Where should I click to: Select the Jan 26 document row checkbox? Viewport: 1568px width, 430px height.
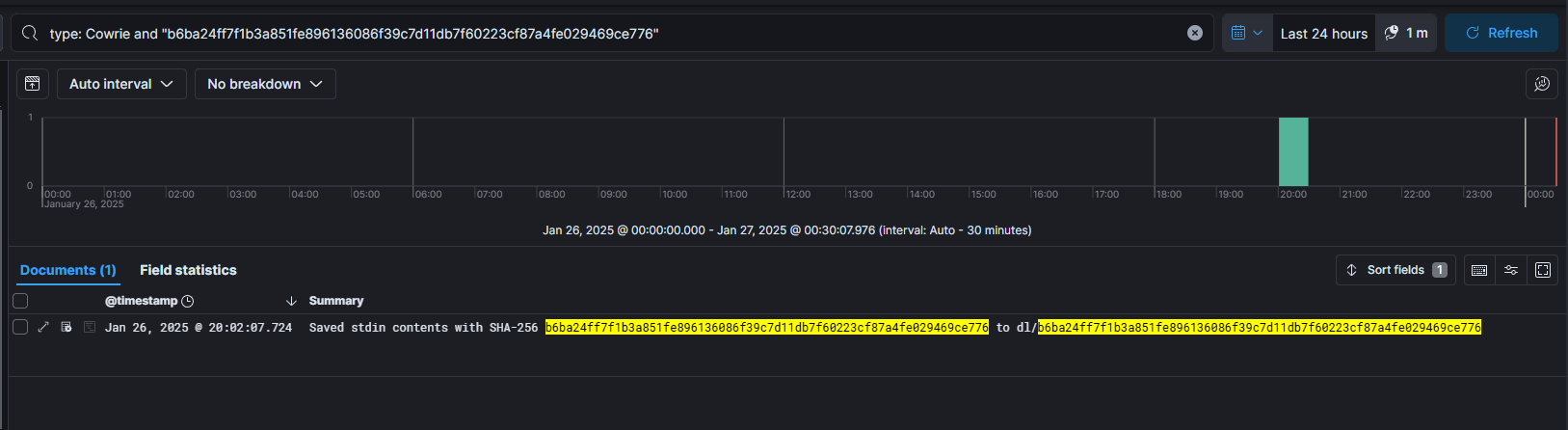coord(20,328)
